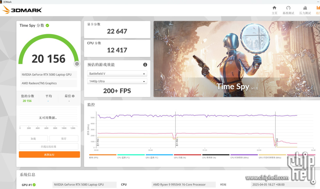This screenshot has height=189, width=320.
Task: Click the Time Spy benchmark artwork image
Action: point(237,59)
